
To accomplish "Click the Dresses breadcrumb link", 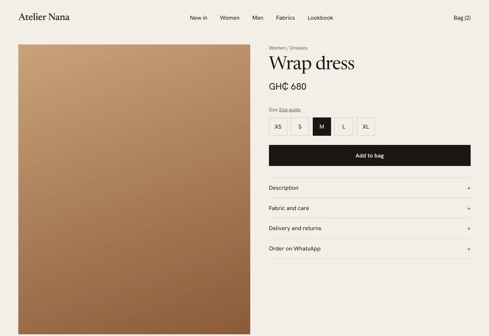I will click(x=299, y=48).
